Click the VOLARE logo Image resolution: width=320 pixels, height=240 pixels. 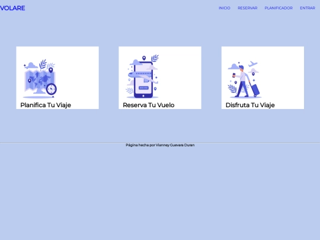pyautogui.click(x=12, y=8)
